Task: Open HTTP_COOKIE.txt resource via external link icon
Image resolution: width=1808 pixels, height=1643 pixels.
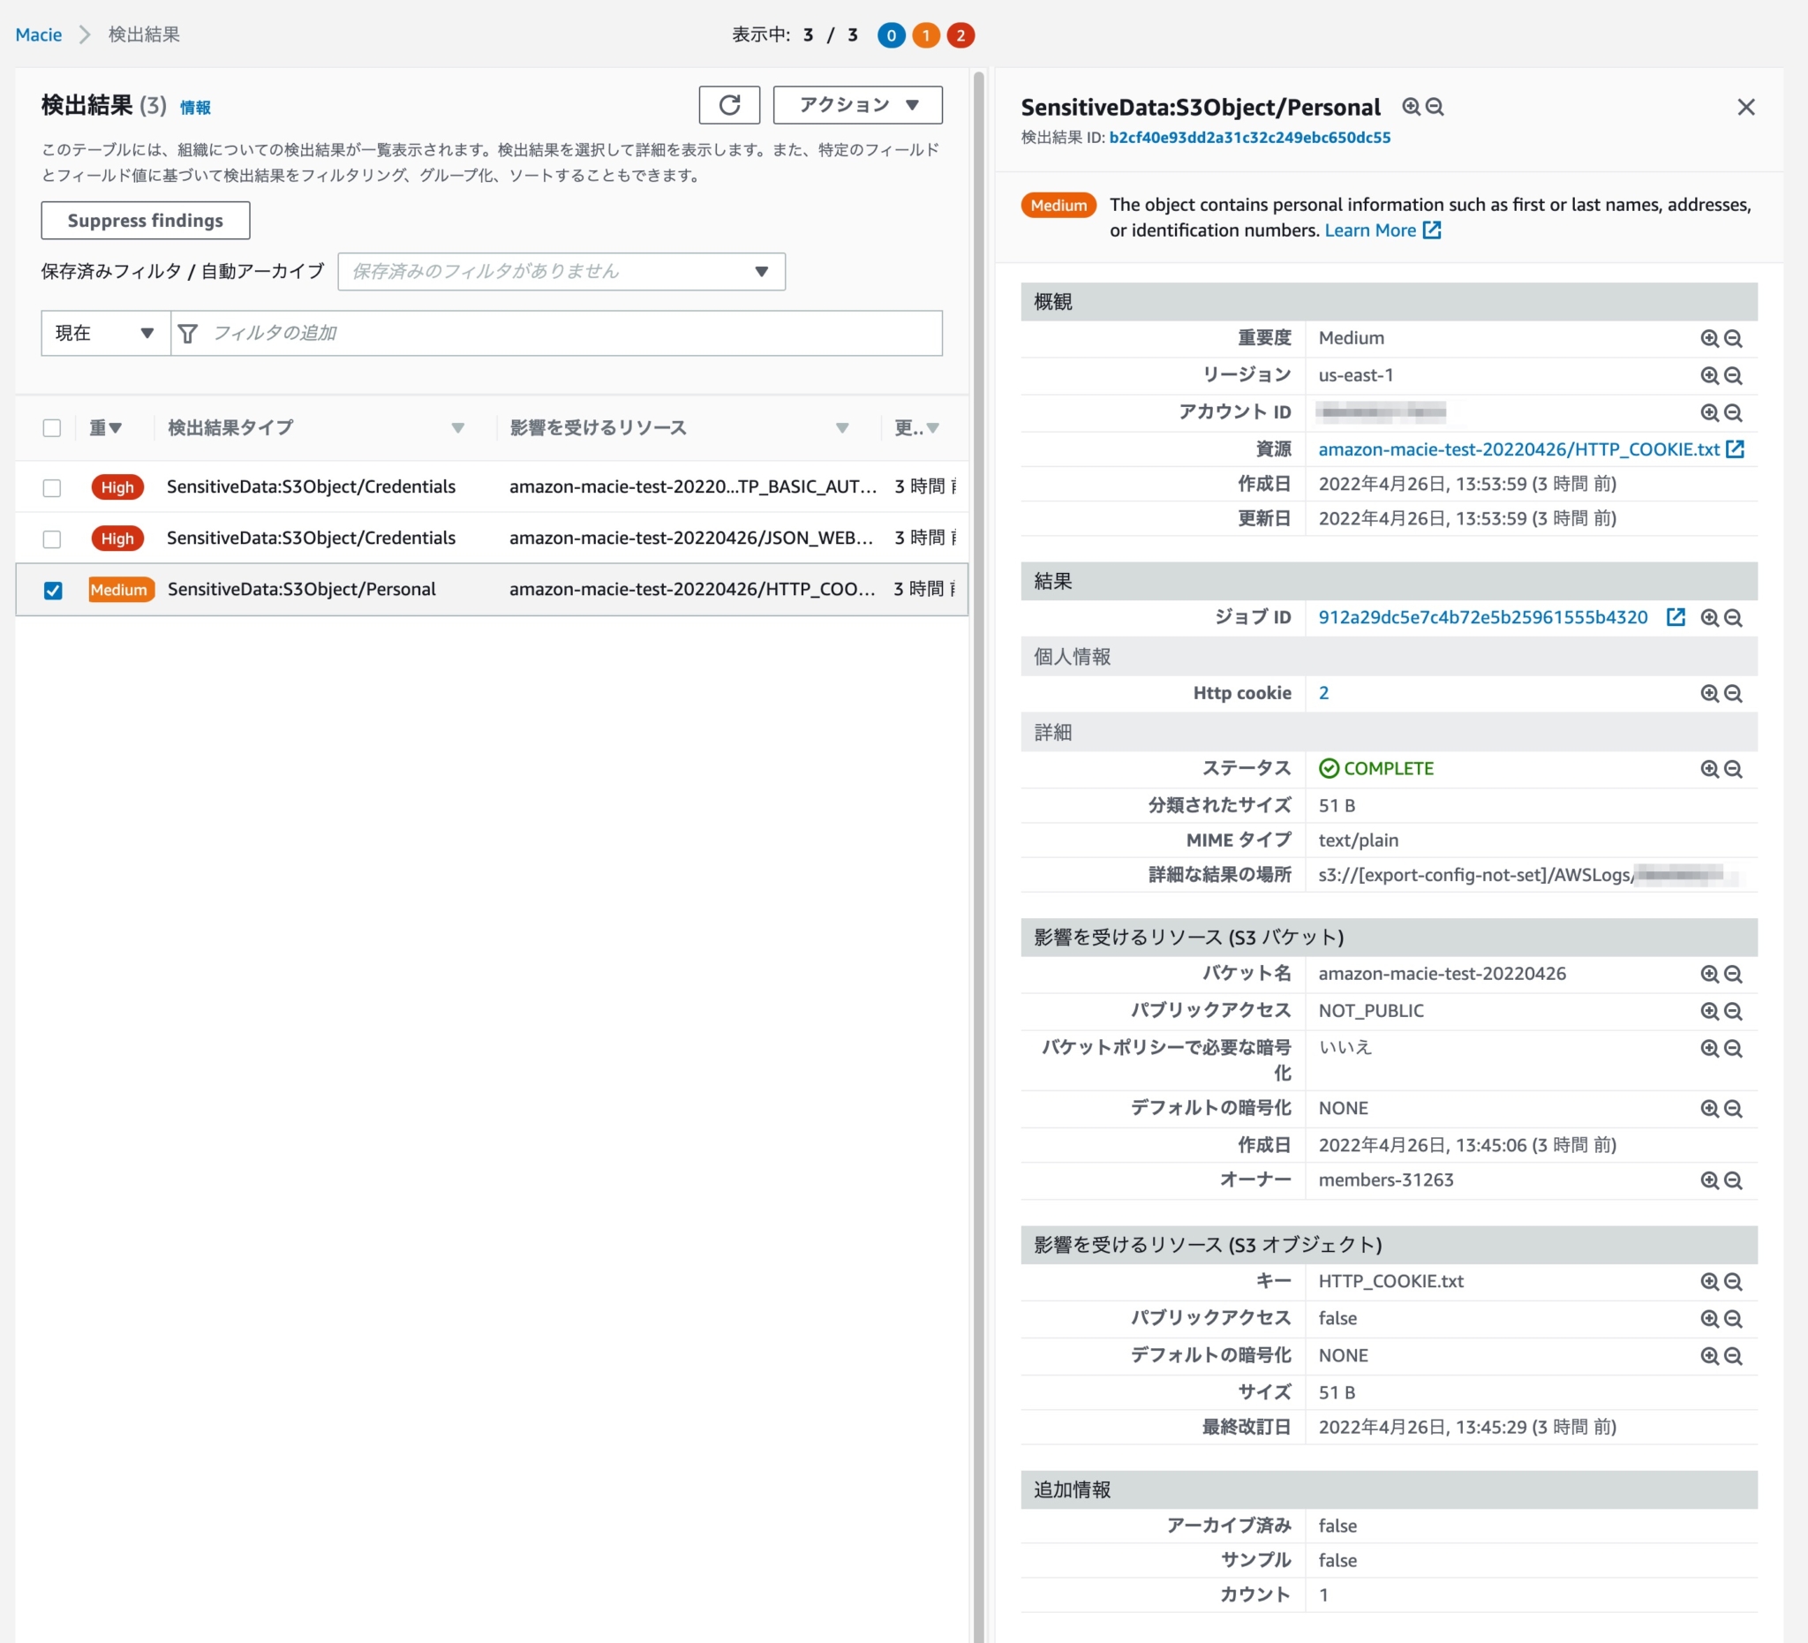Action: (x=1737, y=449)
